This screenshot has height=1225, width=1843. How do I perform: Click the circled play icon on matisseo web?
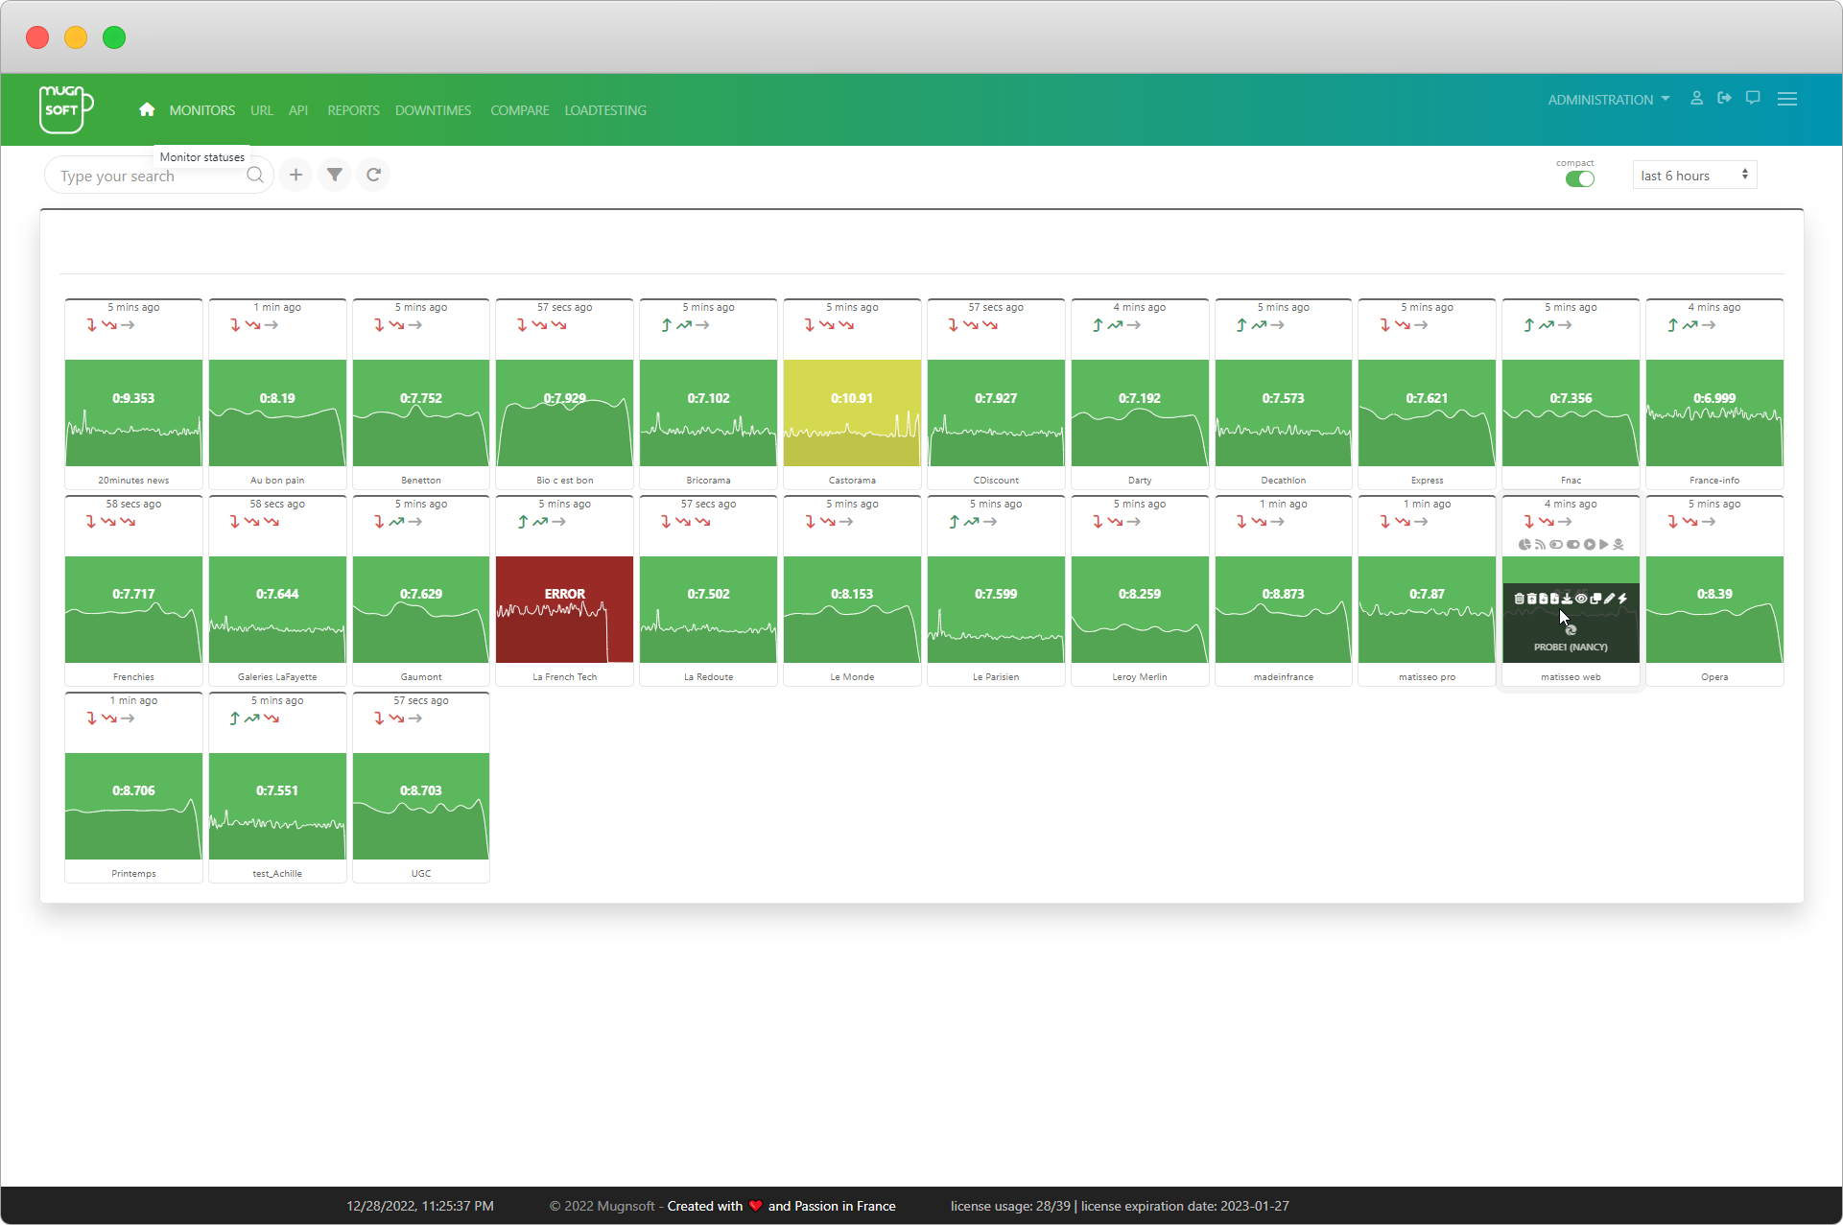(x=1590, y=545)
